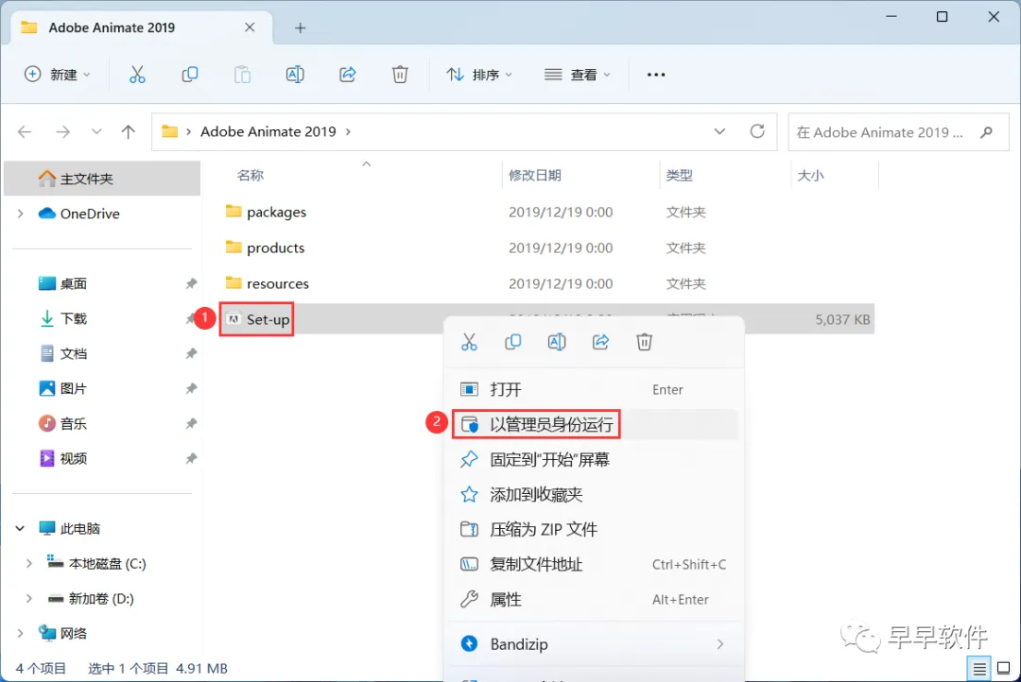Image resolution: width=1021 pixels, height=682 pixels.
Task: Close the Adobe Animate 2019 tab
Action: [x=250, y=27]
